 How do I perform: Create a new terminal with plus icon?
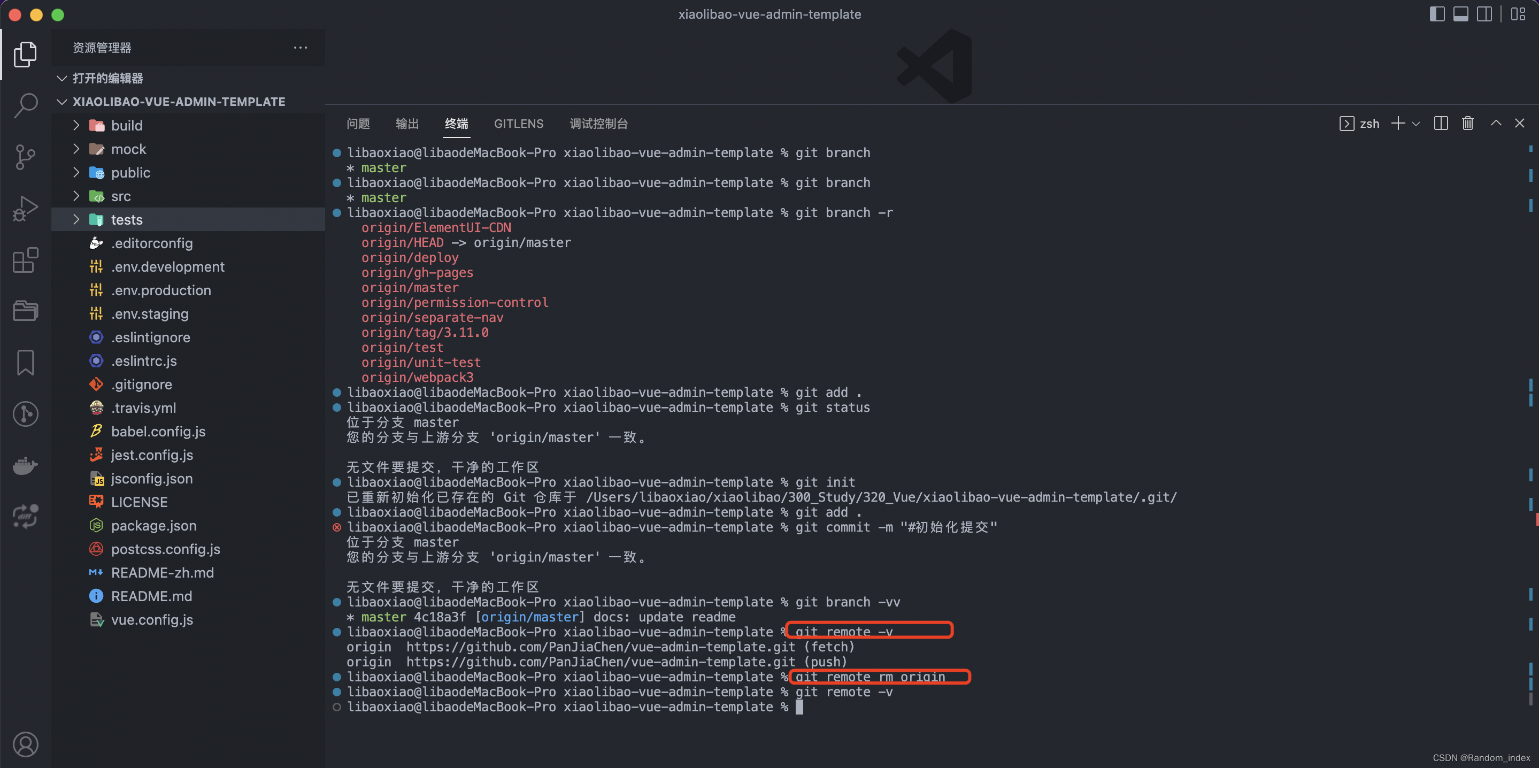click(1397, 124)
